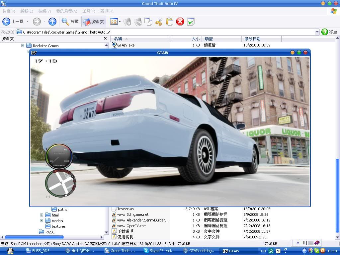Open the Favorites (我的最愛) menu
This screenshot has height=255, width=340.
(x=66, y=11)
